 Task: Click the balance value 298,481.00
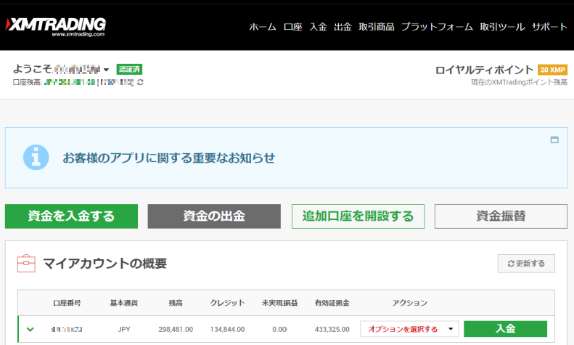[x=176, y=329]
